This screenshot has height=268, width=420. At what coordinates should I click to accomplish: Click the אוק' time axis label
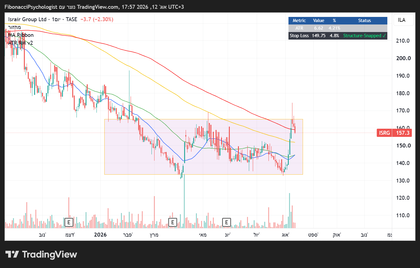pyautogui.click(x=337, y=235)
